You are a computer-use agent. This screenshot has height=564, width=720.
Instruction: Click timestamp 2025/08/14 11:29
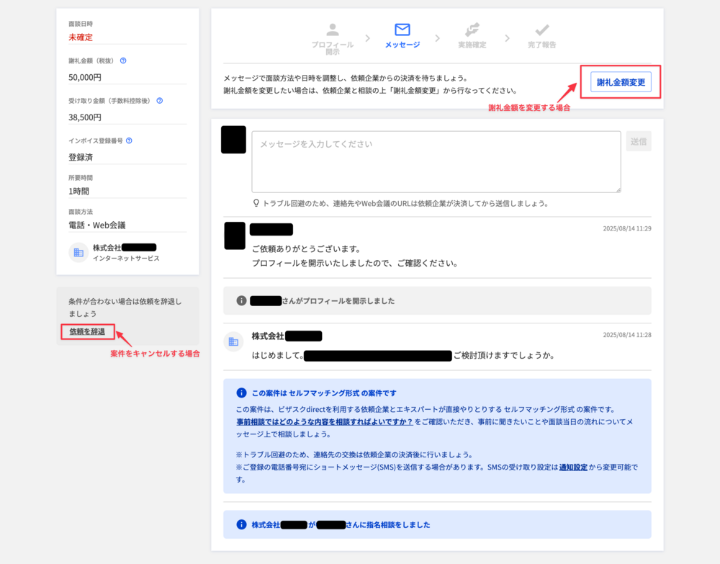coord(627,228)
